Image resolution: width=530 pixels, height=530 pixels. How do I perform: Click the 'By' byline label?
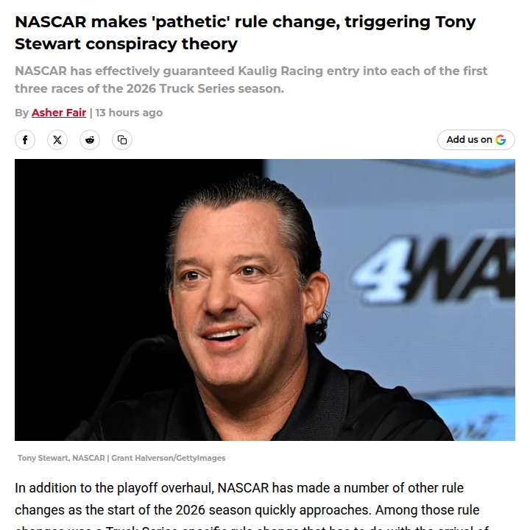pos(21,113)
